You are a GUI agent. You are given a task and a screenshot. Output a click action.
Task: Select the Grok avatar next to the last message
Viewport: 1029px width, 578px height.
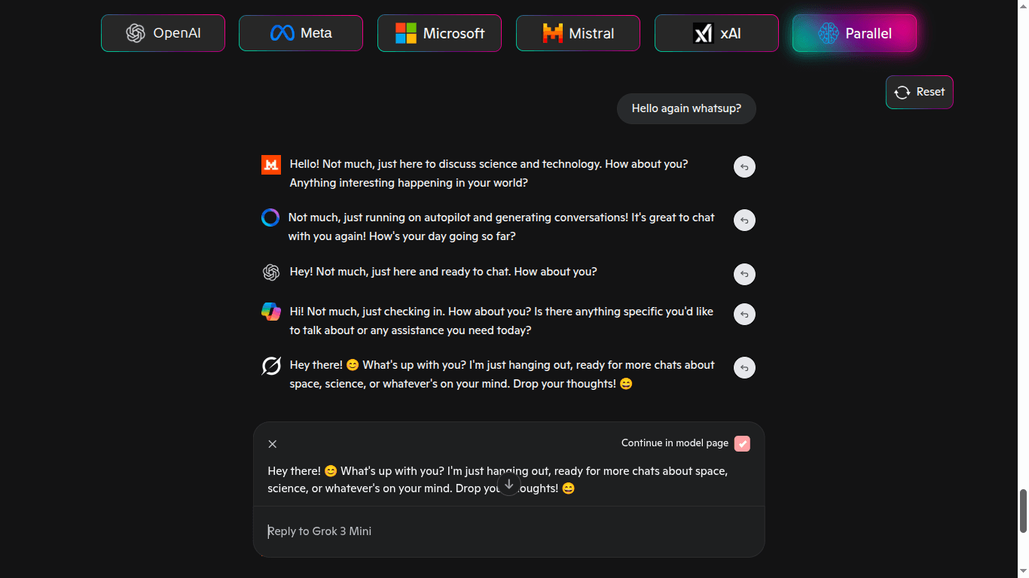click(x=270, y=365)
